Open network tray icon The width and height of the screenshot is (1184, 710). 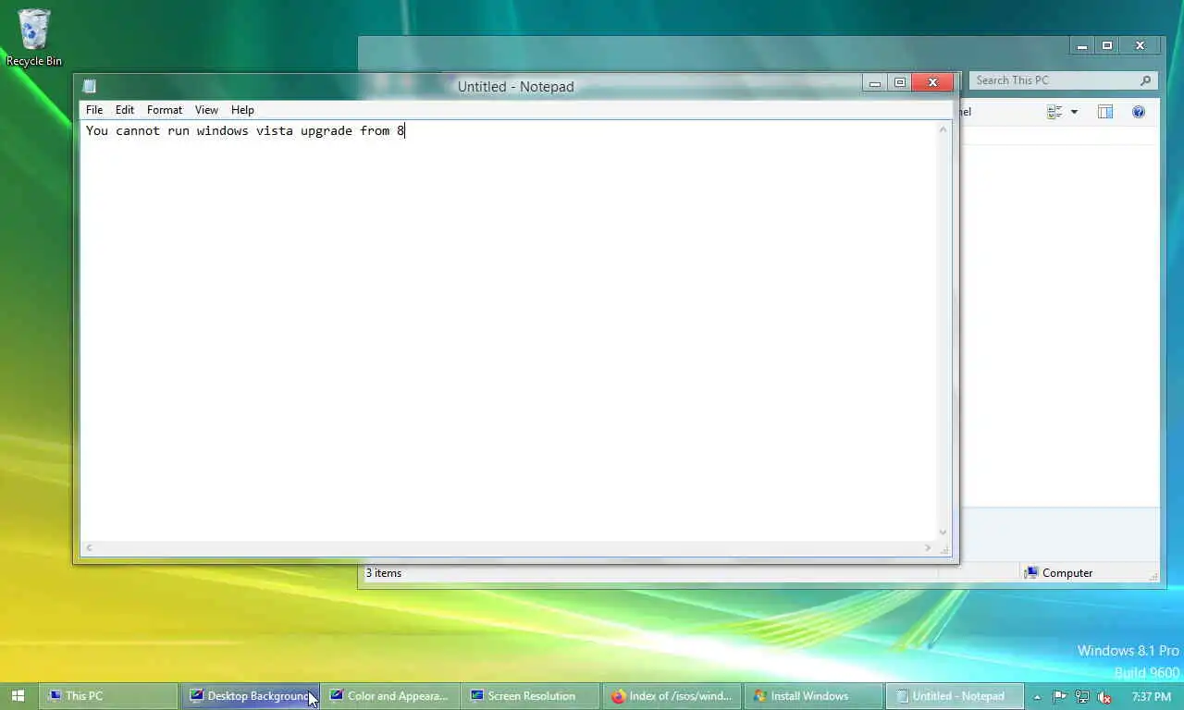pyautogui.click(x=1081, y=697)
